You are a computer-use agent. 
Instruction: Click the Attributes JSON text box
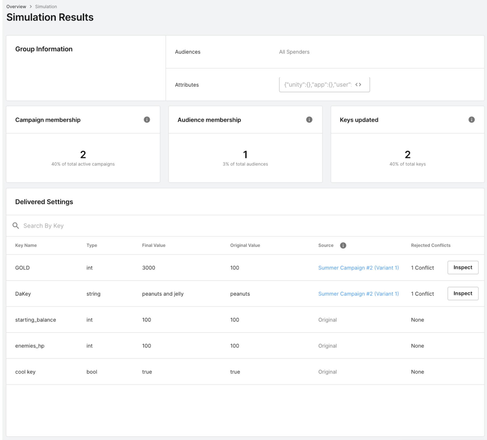click(318, 85)
